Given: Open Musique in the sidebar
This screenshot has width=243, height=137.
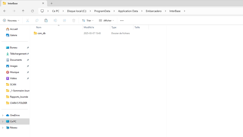Looking at the screenshot, I should 12,72.
